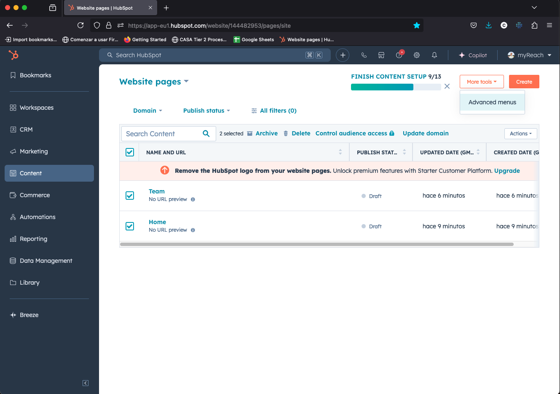Click the orange Create button
Viewport: 560px width, 394px height.
point(524,82)
